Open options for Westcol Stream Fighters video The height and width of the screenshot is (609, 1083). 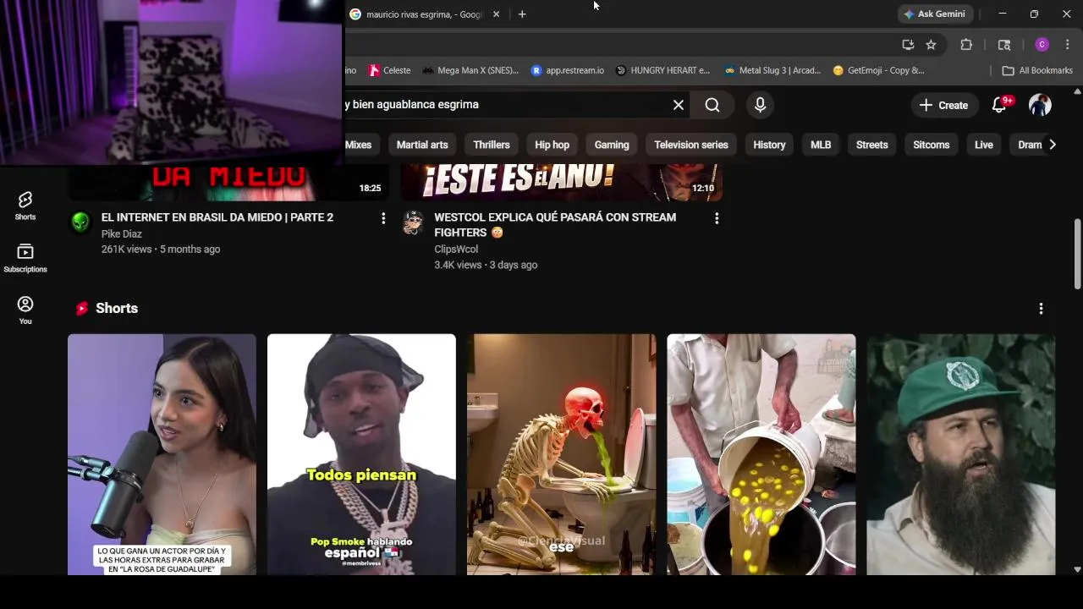[x=717, y=218]
